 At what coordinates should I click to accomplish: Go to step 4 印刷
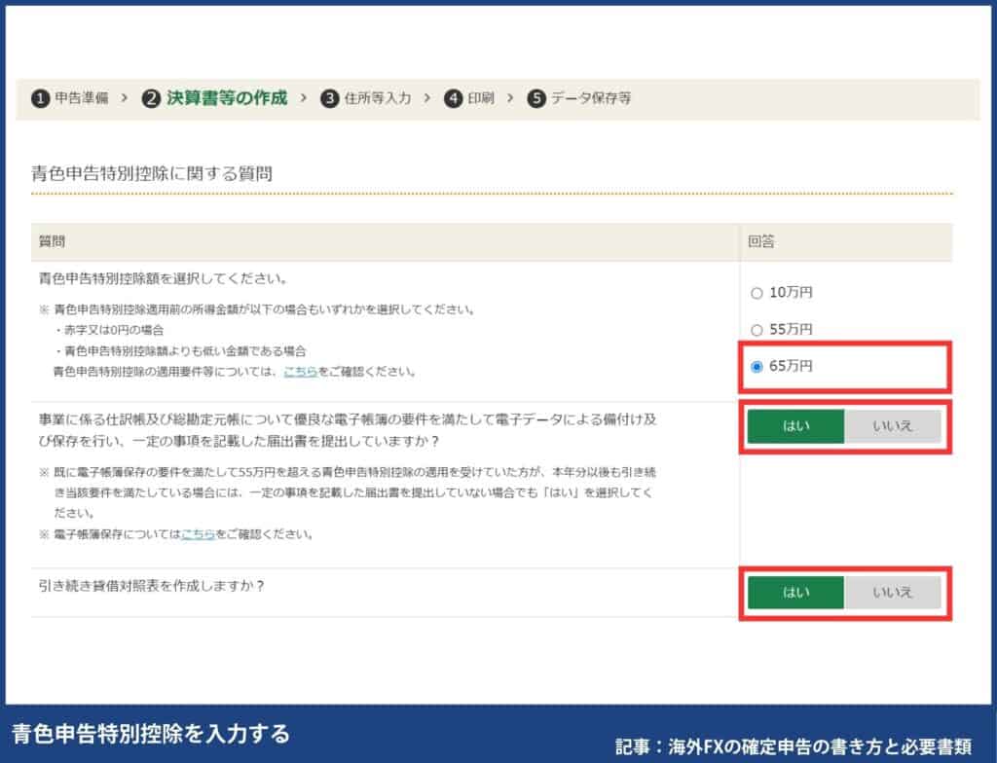click(469, 98)
